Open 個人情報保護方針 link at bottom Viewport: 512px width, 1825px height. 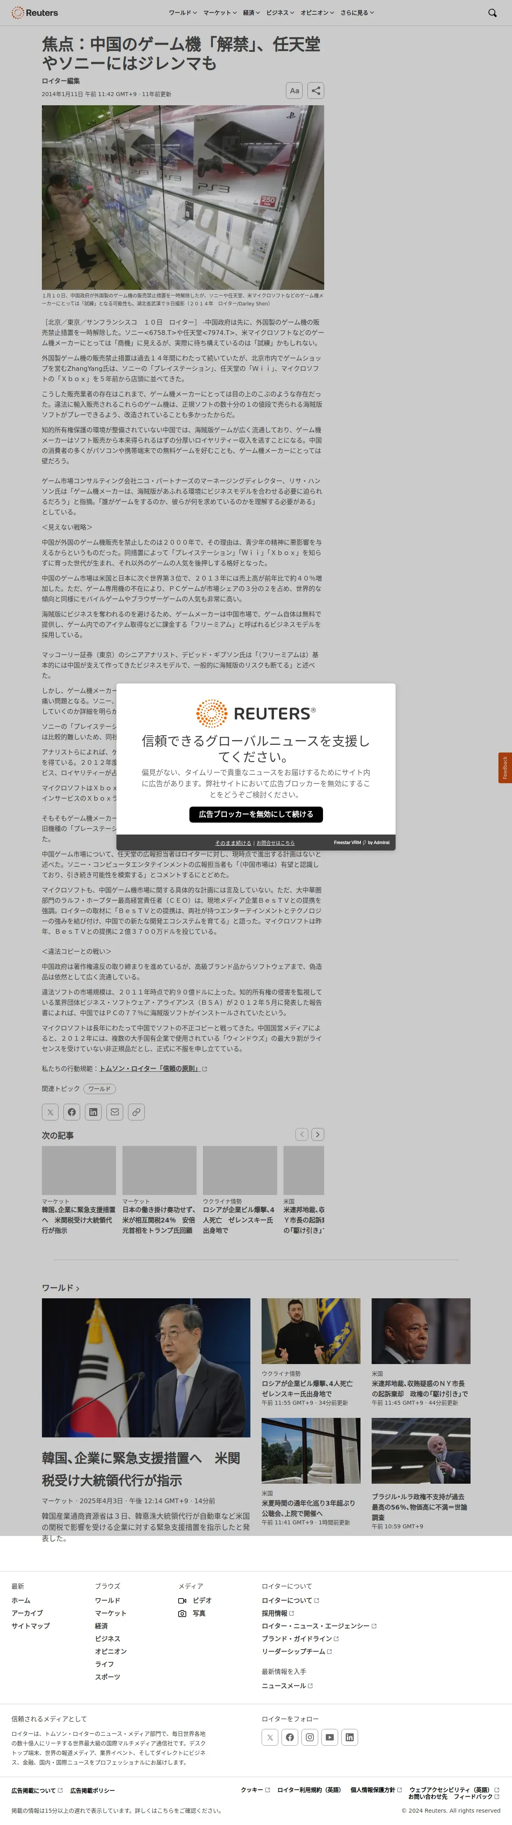[x=376, y=1790]
